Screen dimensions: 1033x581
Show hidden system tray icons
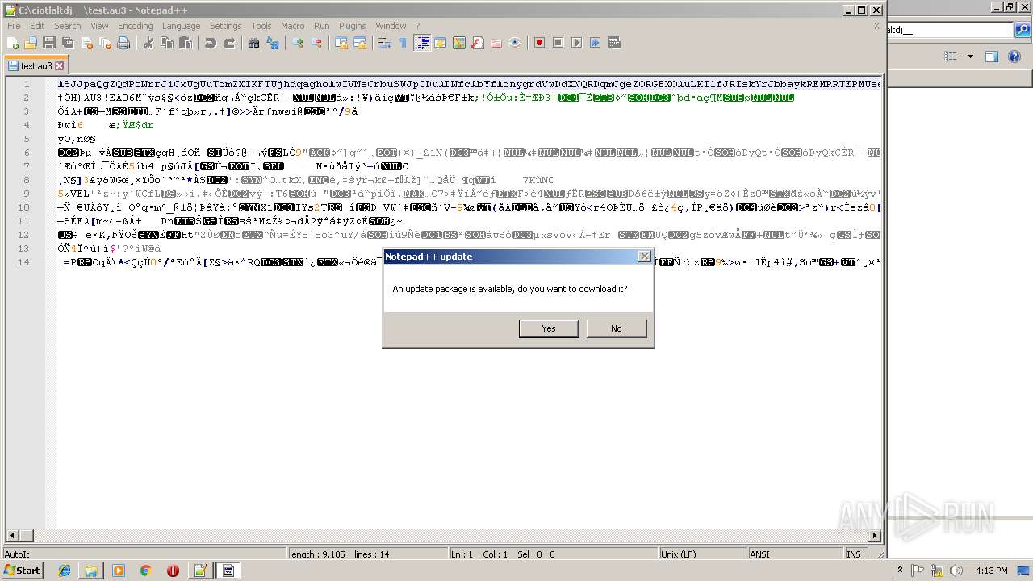[901, 571]
